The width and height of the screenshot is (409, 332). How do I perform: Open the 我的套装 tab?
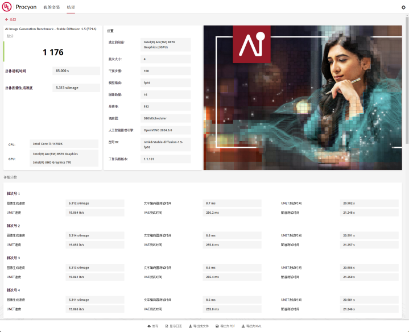[x=52, y=7]
